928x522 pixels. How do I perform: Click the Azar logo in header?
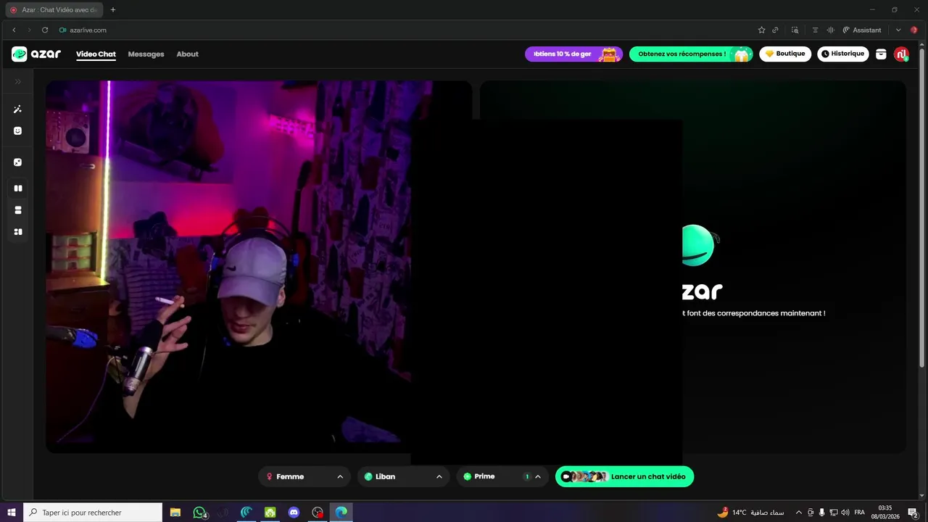point(36,54)
